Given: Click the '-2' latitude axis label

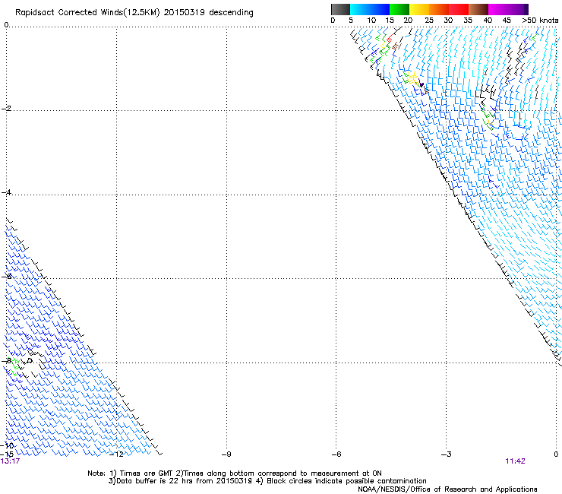Looking at the screenshot, I should pyautogui.click(x=6, y=109).
